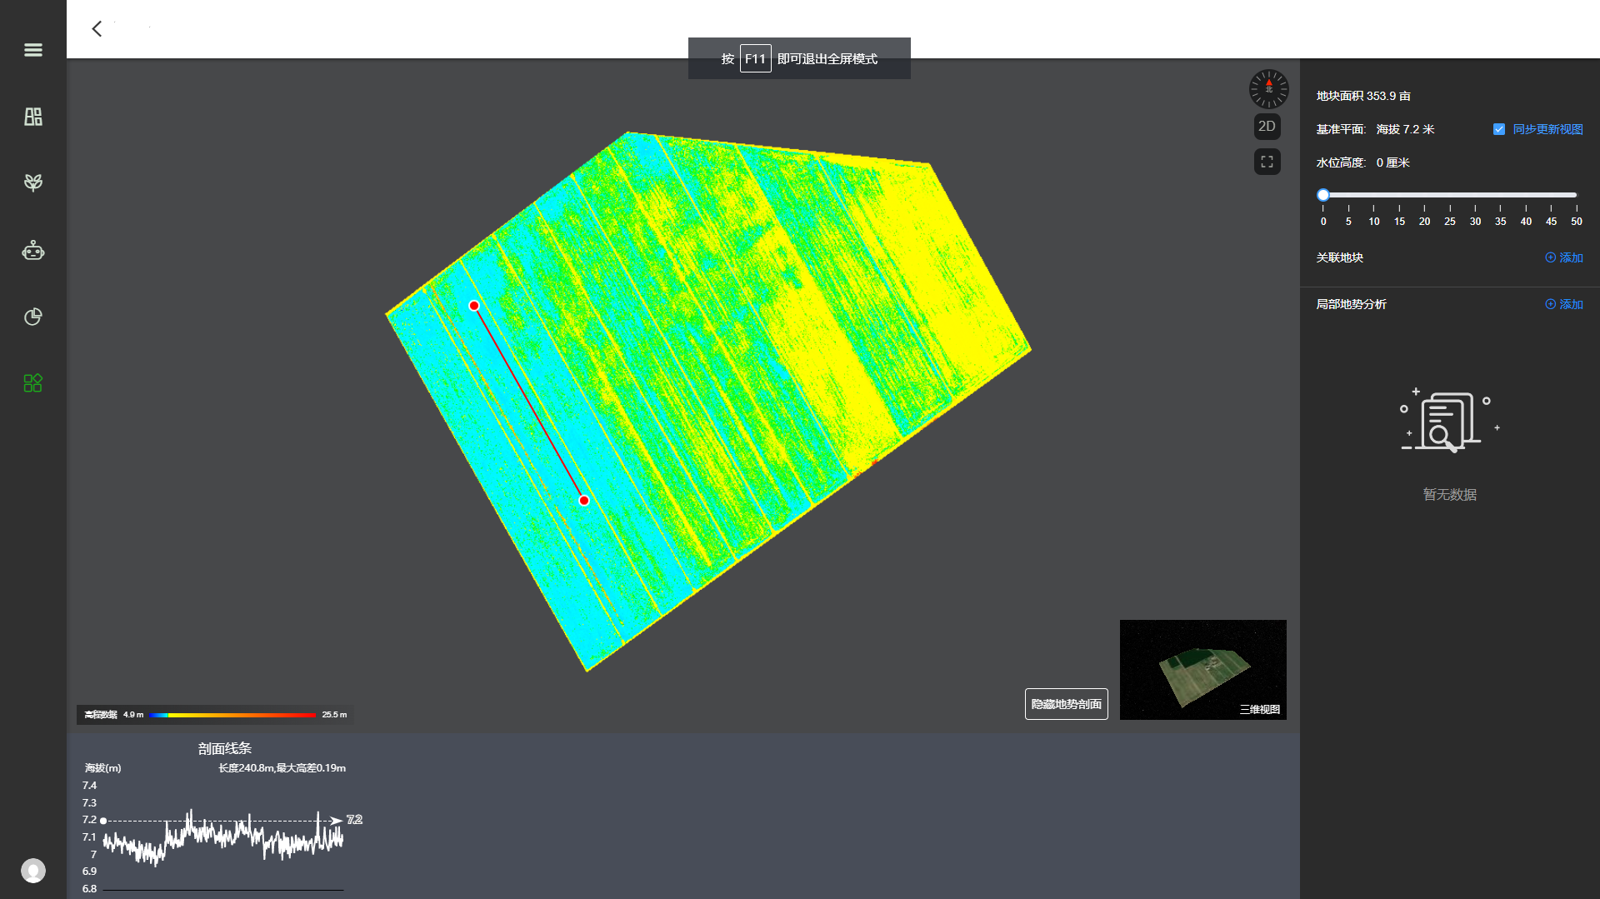This screenshot has height=899, width=1600.
Task: Enter fullscreen with the expand icon
Action: point(1267,162)
